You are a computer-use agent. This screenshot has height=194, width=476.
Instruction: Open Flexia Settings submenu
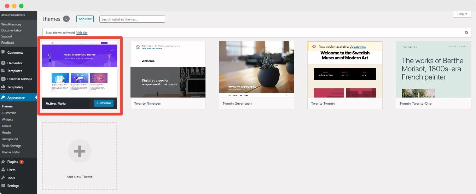11,146
